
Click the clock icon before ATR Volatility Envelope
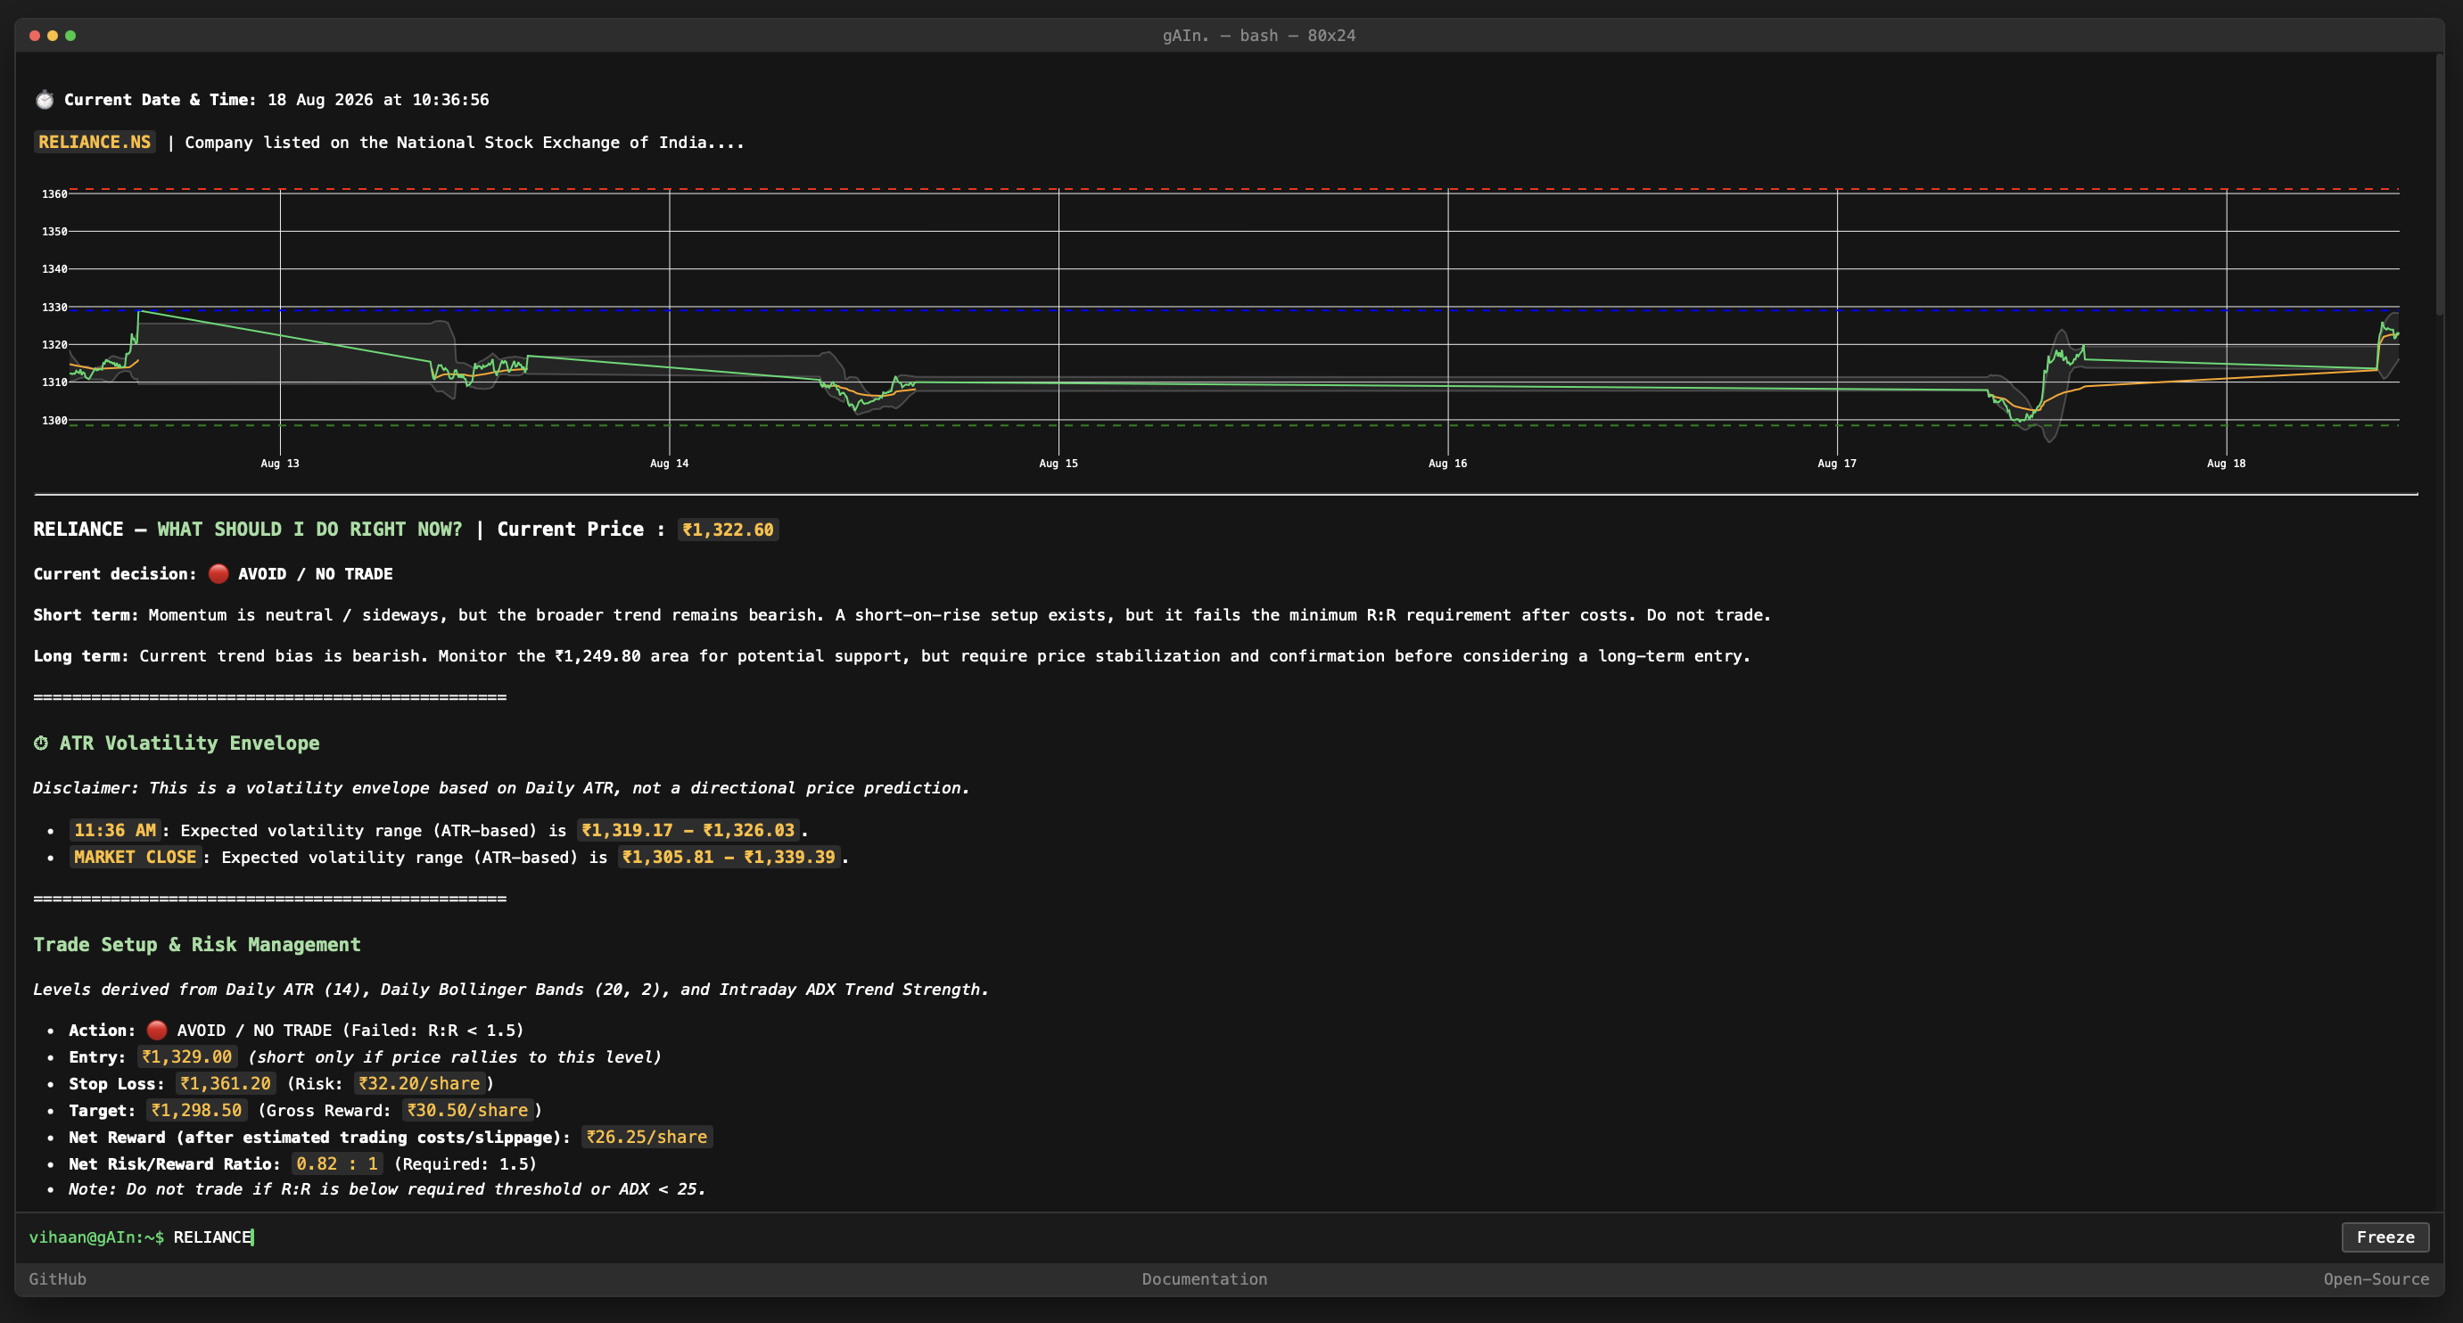pyautogui.click(x=41, y=743)
